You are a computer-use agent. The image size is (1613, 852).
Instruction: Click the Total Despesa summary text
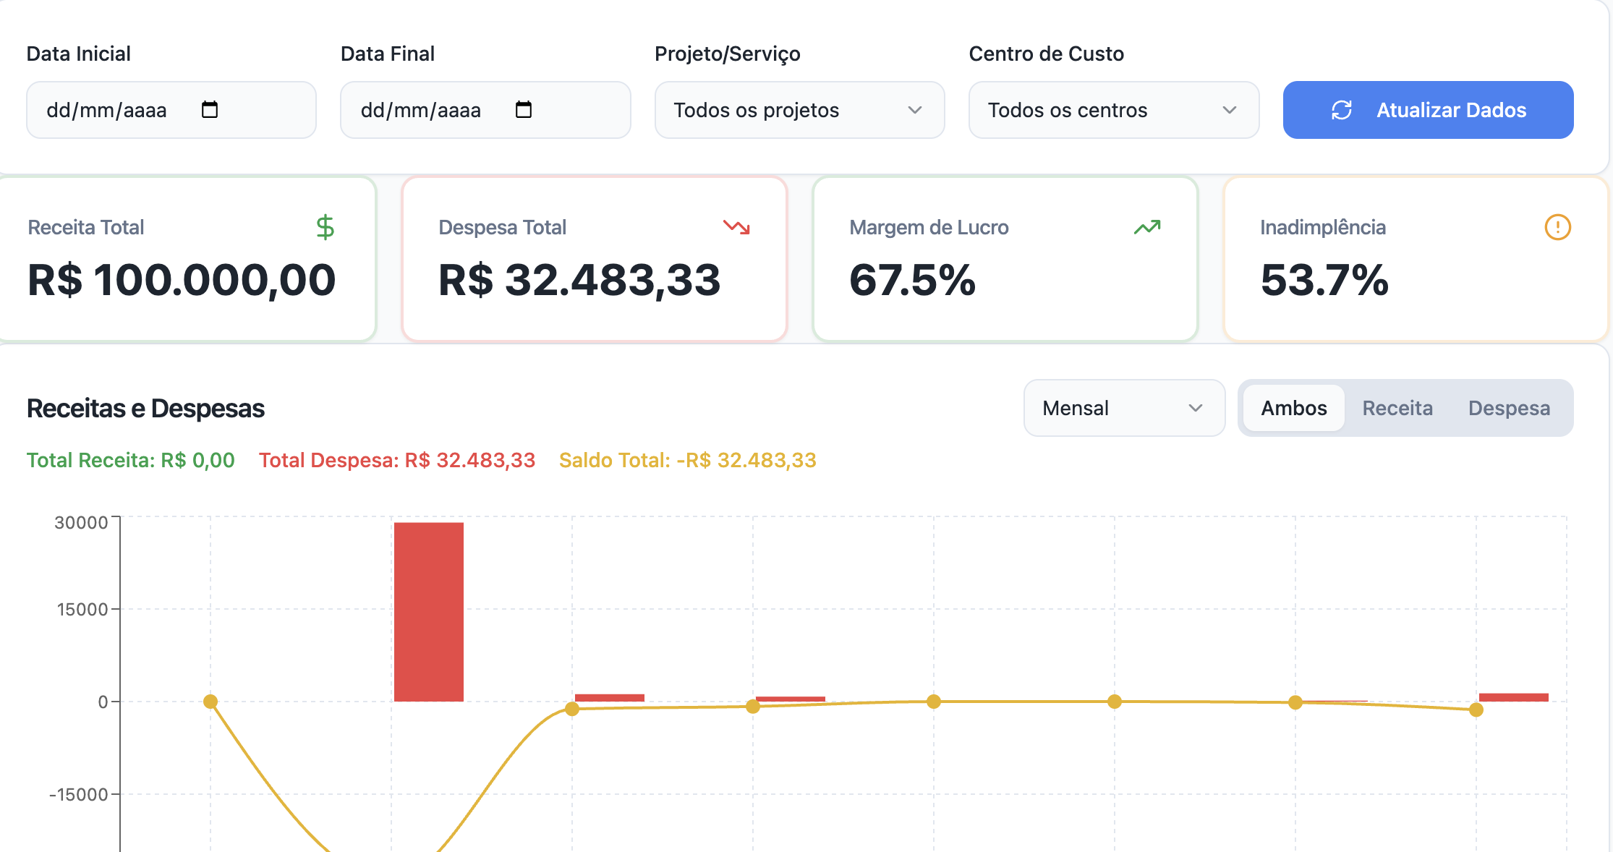point(397,460)
